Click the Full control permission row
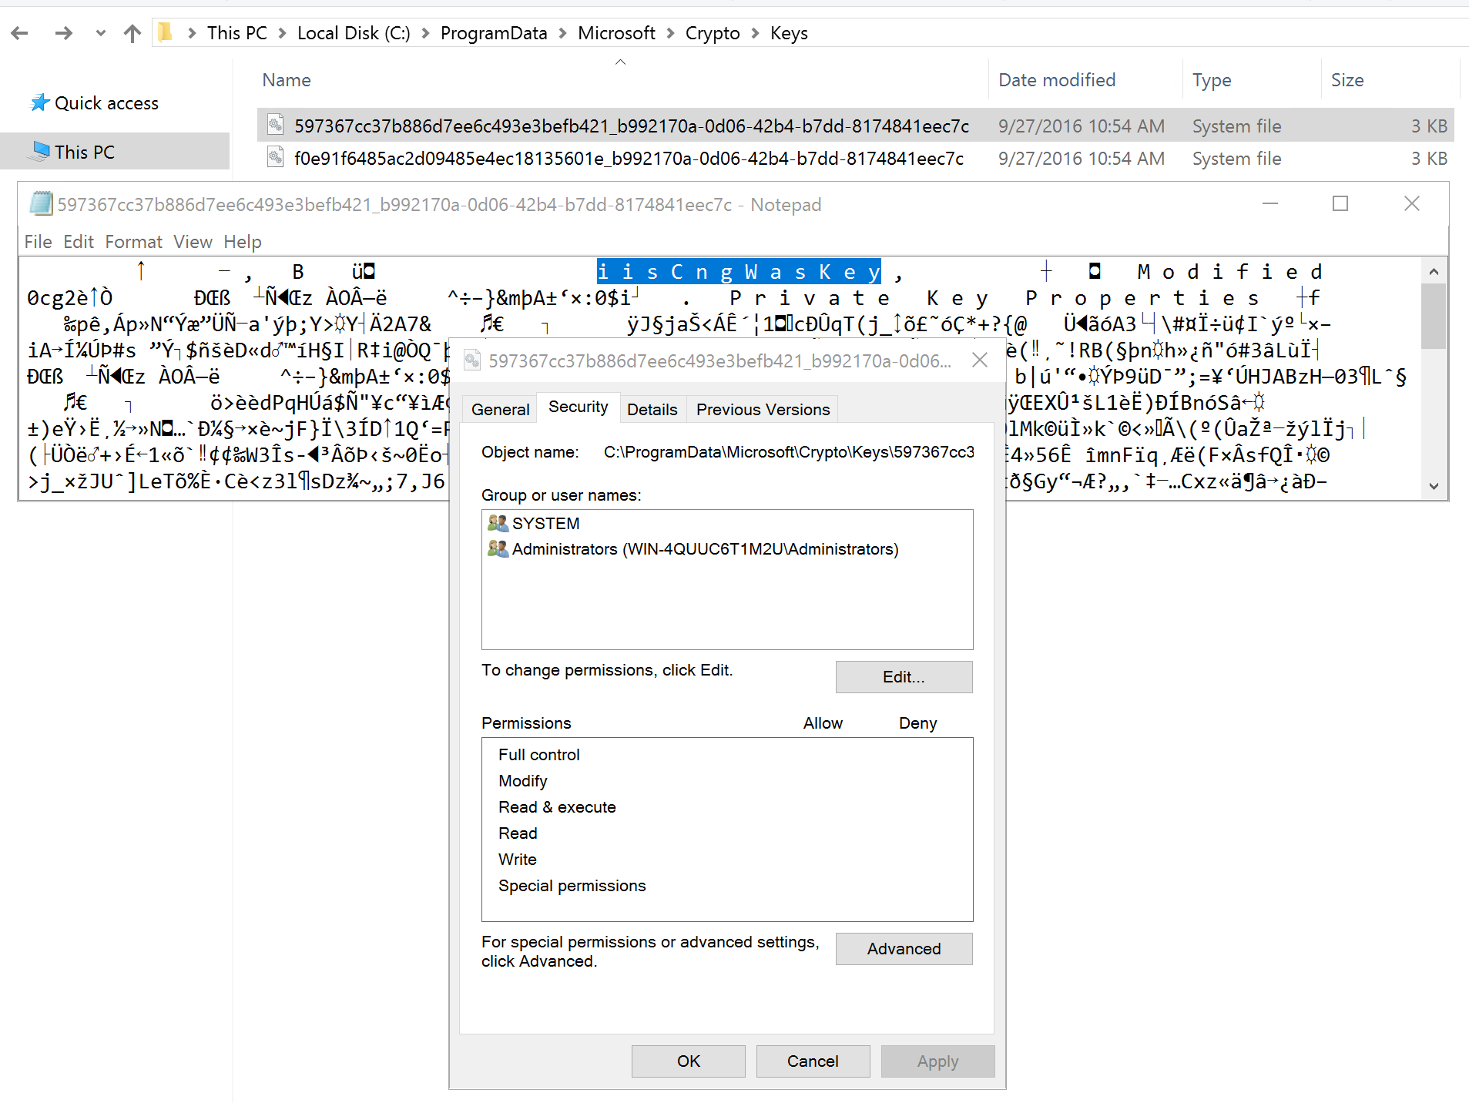The height and width of the screenshot is (1103, 1469). [727, 755]
